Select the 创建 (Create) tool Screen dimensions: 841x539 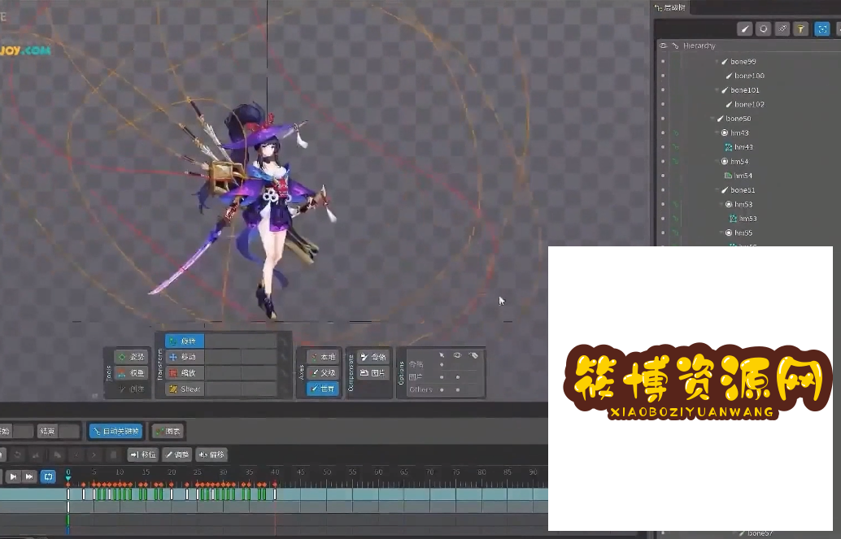pyautogui.click(x=131, y=389)
